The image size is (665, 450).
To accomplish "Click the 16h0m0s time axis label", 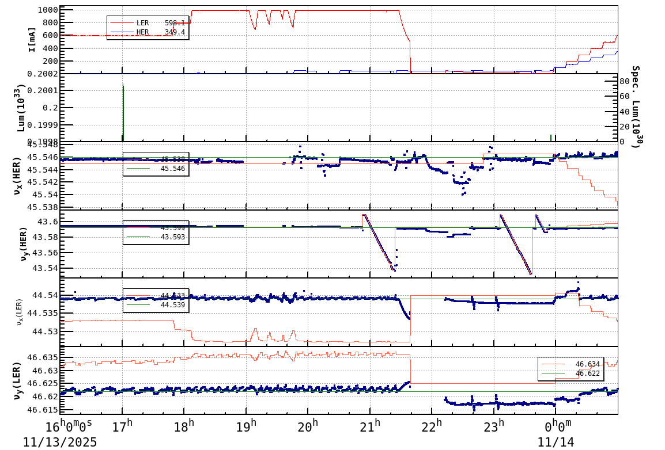I will tap(69, 425).
